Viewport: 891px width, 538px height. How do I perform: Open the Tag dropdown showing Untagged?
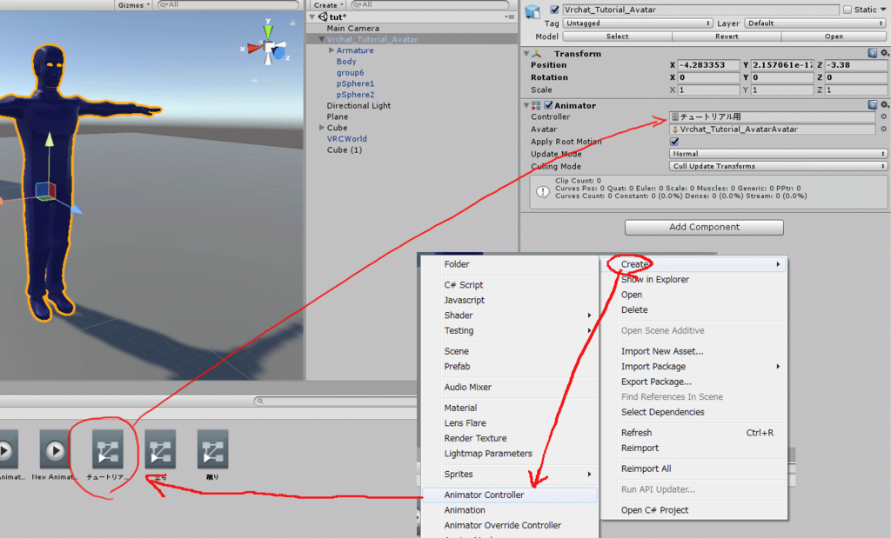(x=638, y=23)
